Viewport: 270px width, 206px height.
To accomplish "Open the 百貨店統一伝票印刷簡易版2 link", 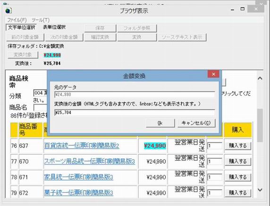I will [82, 146].
